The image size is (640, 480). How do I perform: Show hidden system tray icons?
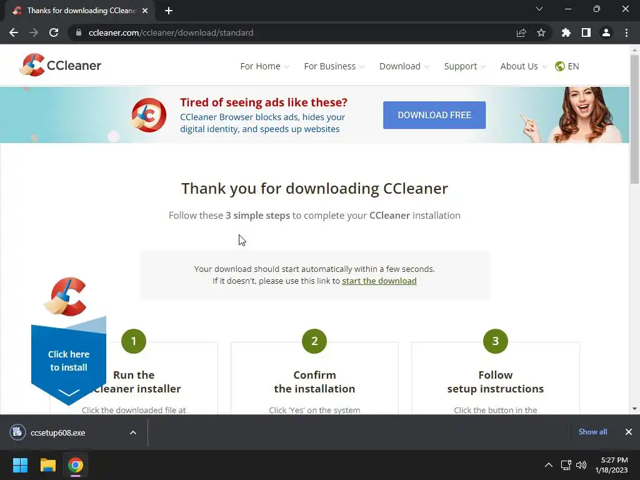pyautogui.click(x=549, y=465)
